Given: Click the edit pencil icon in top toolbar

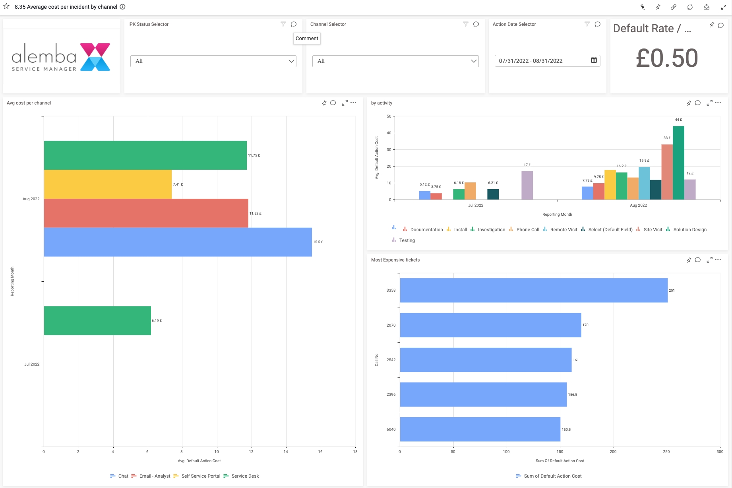Looking at the screenshot, I should [x=642, y=7].
